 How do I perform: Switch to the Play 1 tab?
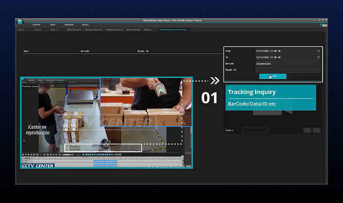point(54,29)
